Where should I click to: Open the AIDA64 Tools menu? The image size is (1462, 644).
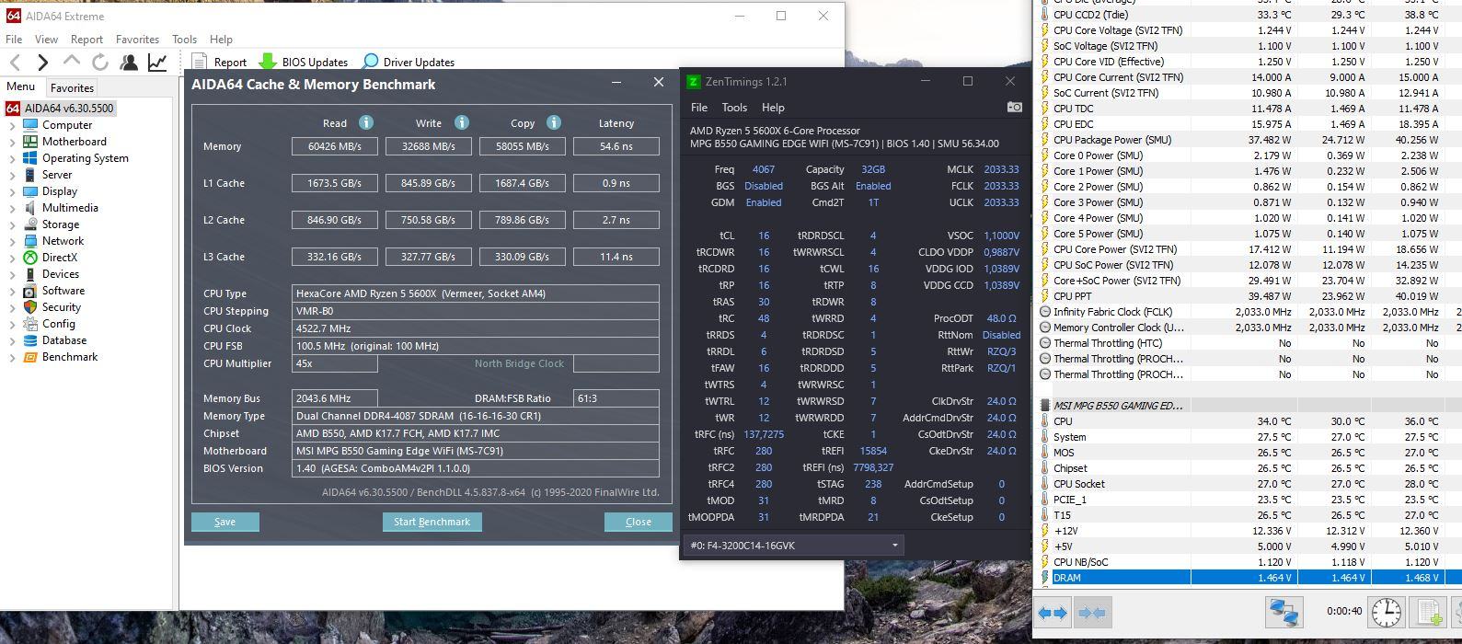(x=184, y=40)
